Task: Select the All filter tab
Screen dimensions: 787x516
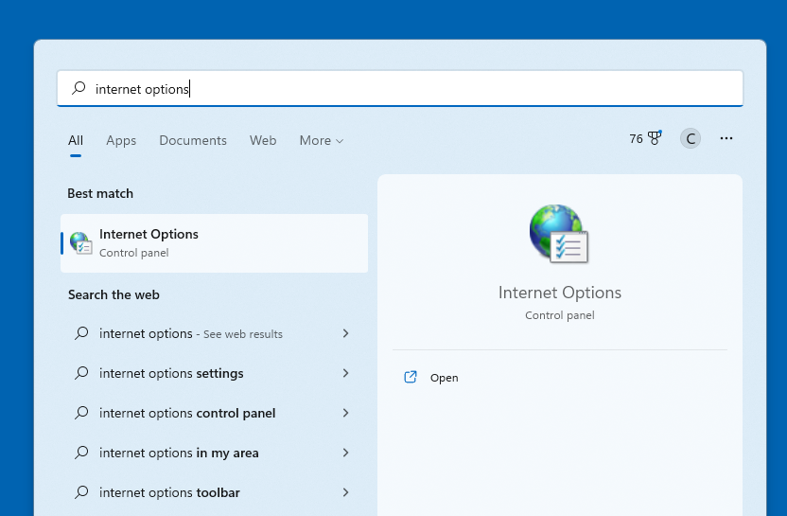Action: pyautogui.click(x=76, y=141)
